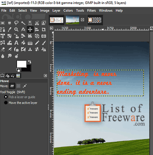Select the Pencil tool
The height and width of the screenshot is (155, 153).
[37, 43]
